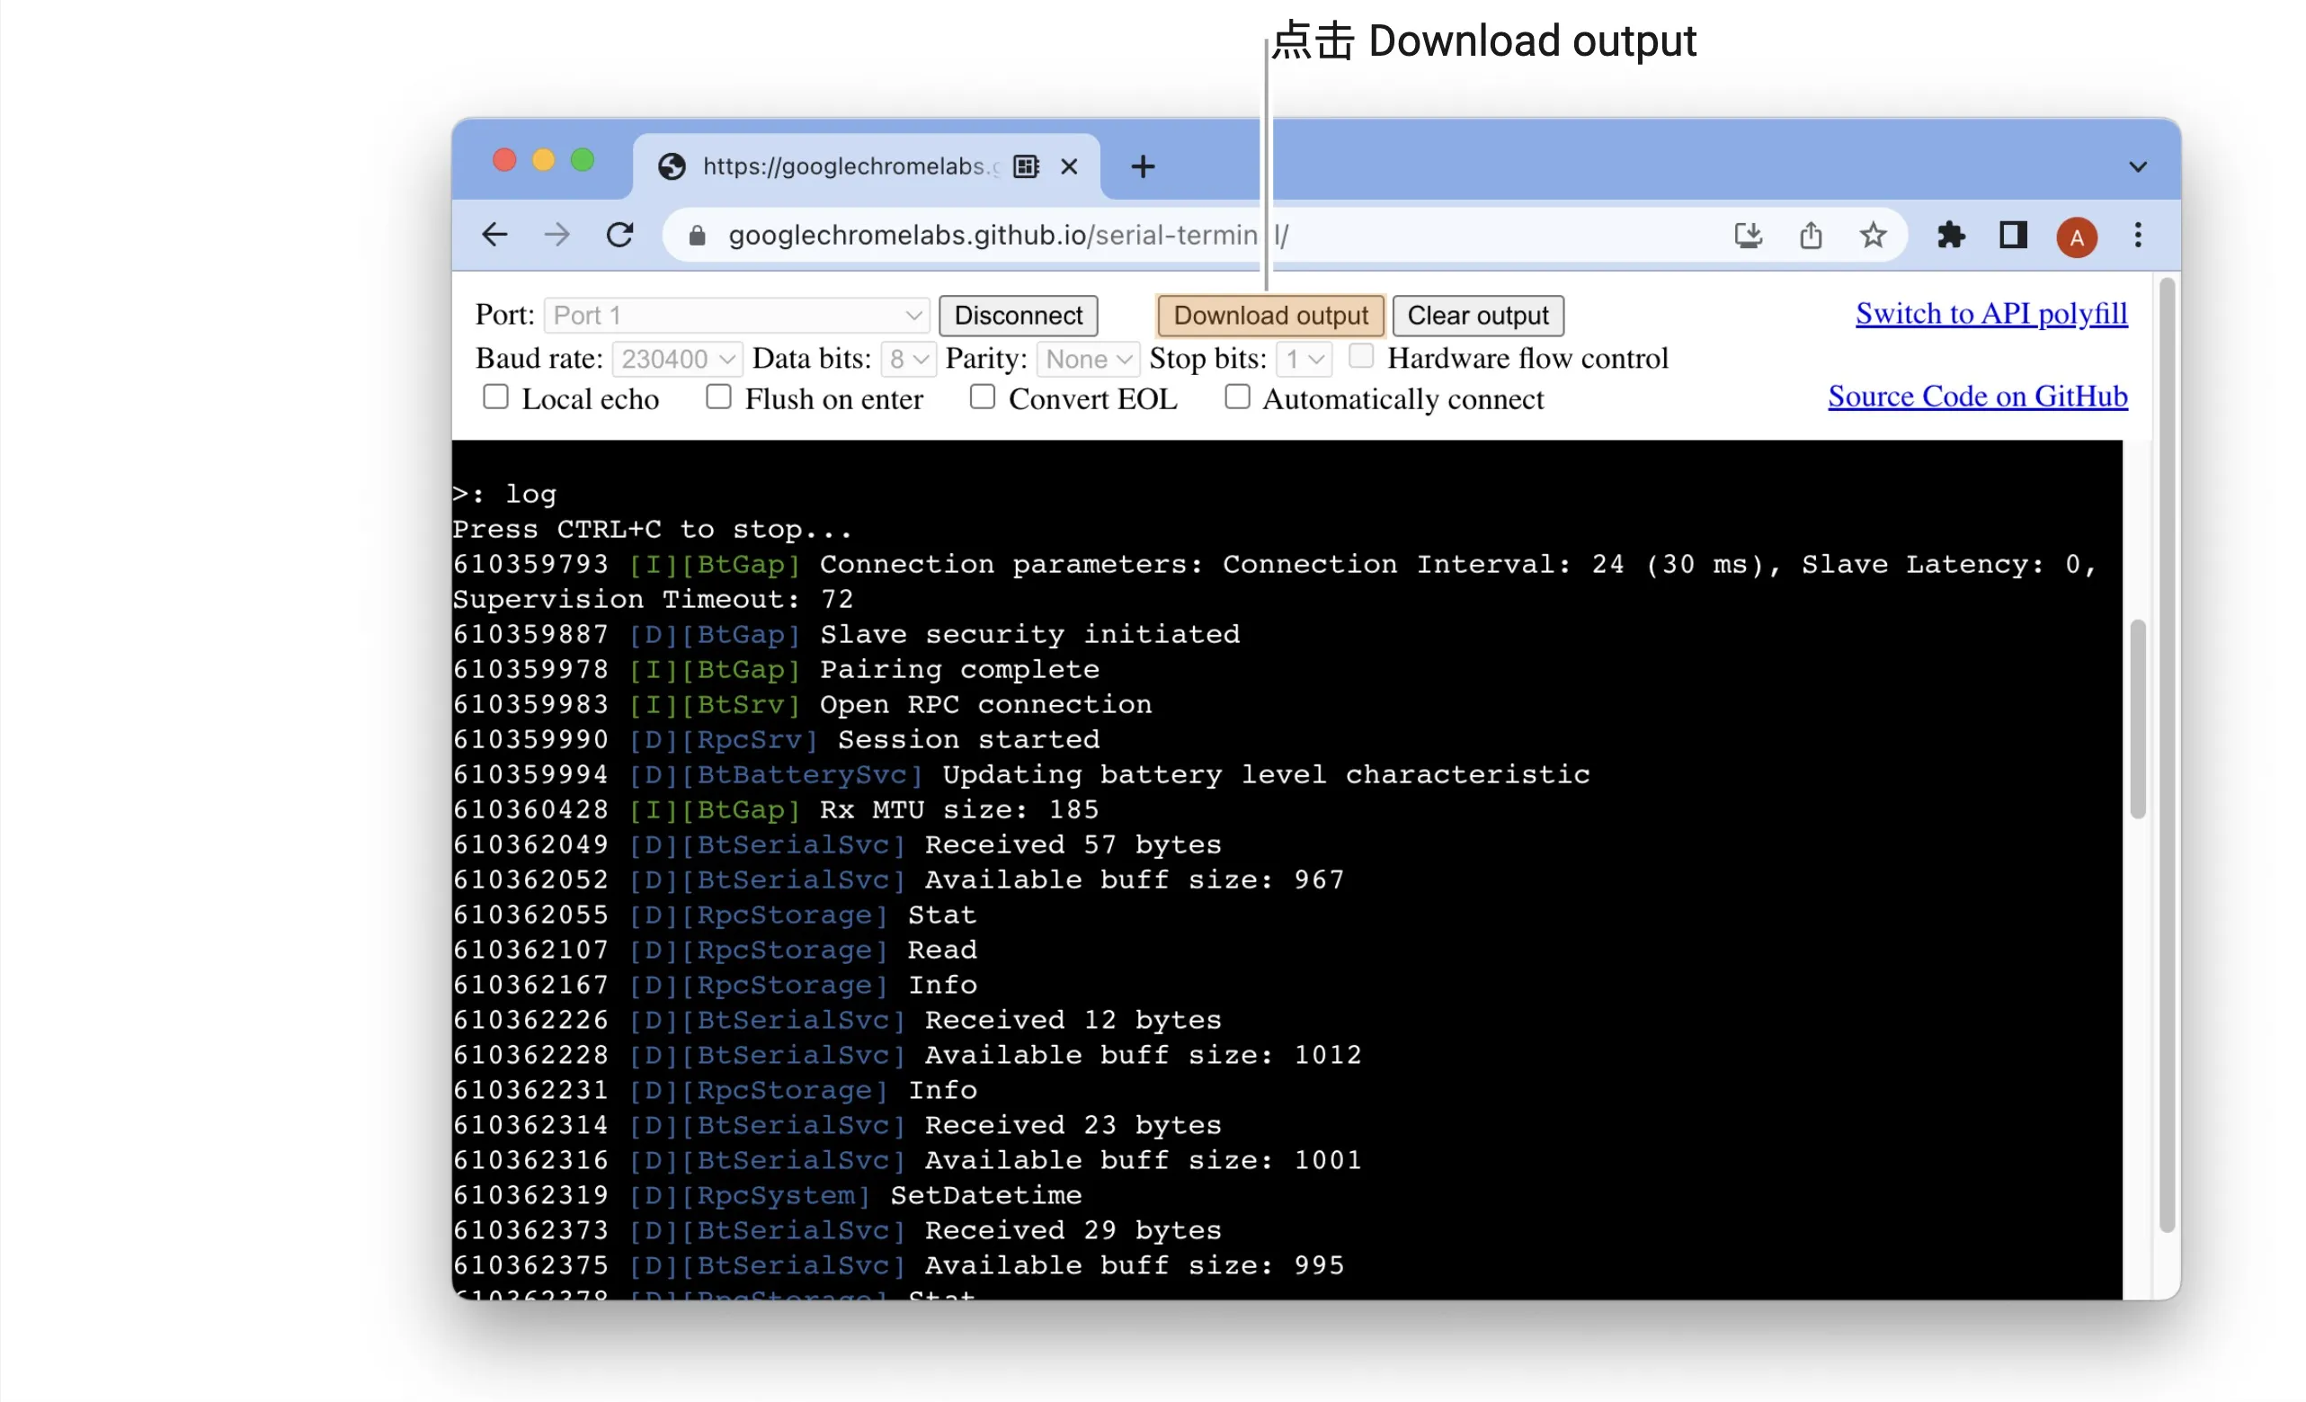
Task: Click the globe favicon on the tab
Action: (672, 166)
